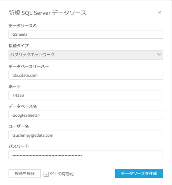Click the 接続タイプ label
Image resolution: width=172 pixels, height=185 pixels.
[x=19, y=46]
